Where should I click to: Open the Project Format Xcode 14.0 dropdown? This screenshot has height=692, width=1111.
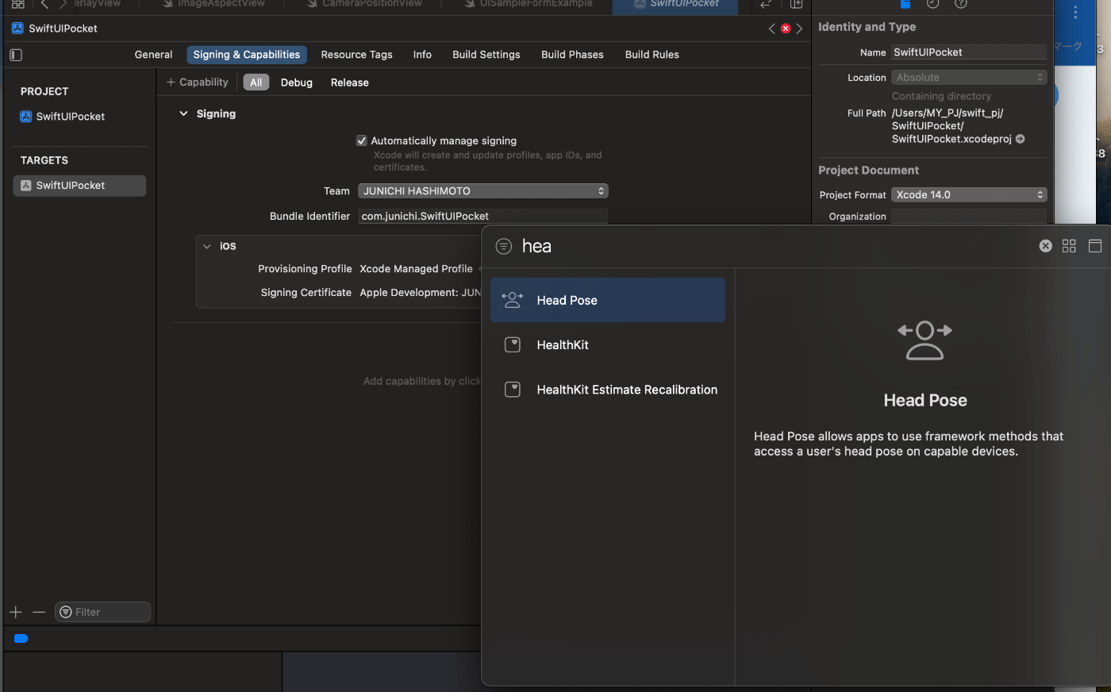click(969, 194)
